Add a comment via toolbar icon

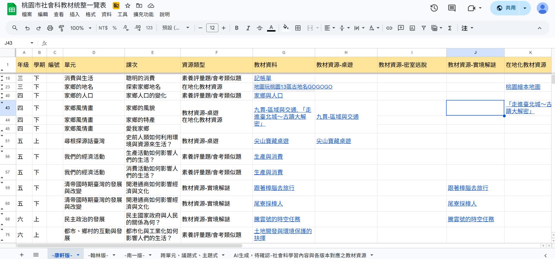point(401,28)
